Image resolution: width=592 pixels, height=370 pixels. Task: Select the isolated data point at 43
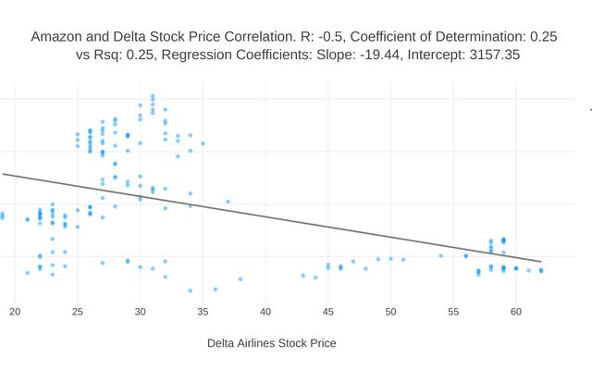click(x=302, y=275)
